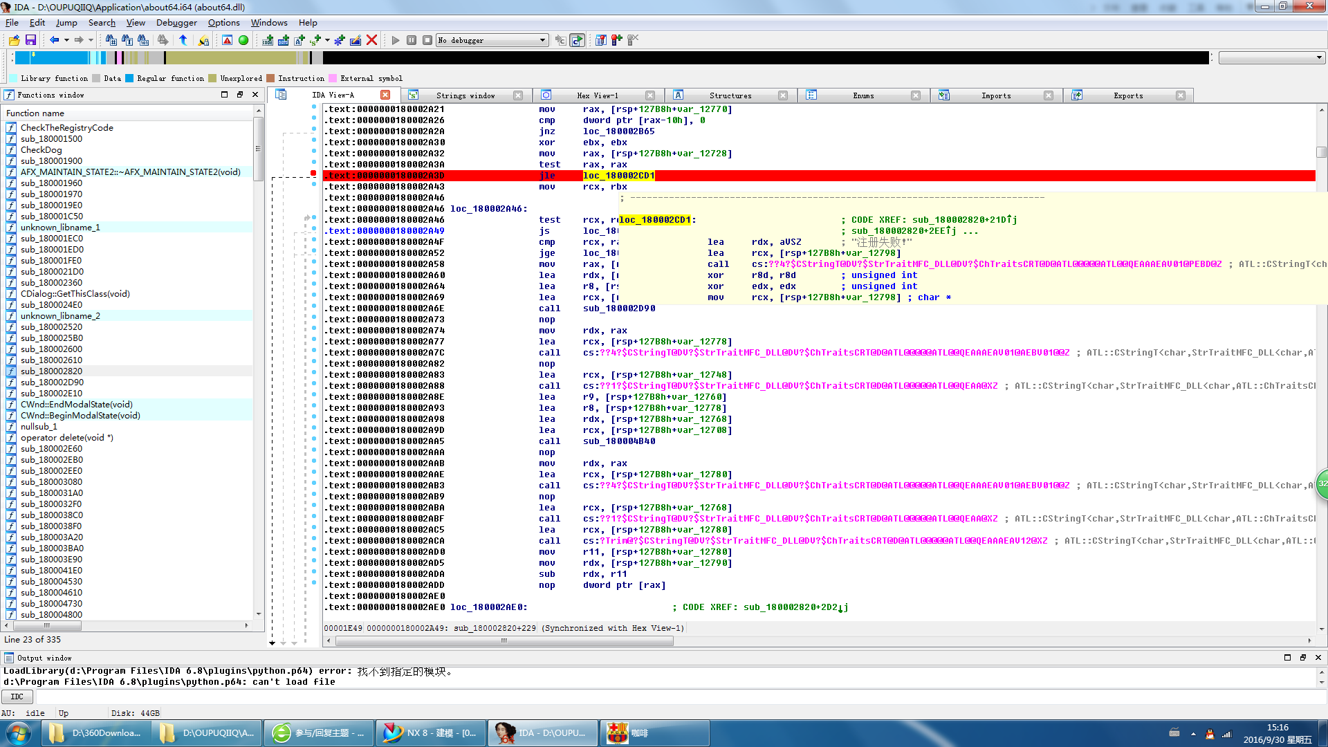1328x747 pixels.
Task: Switch to the Strings window tab
Action: 465,95
